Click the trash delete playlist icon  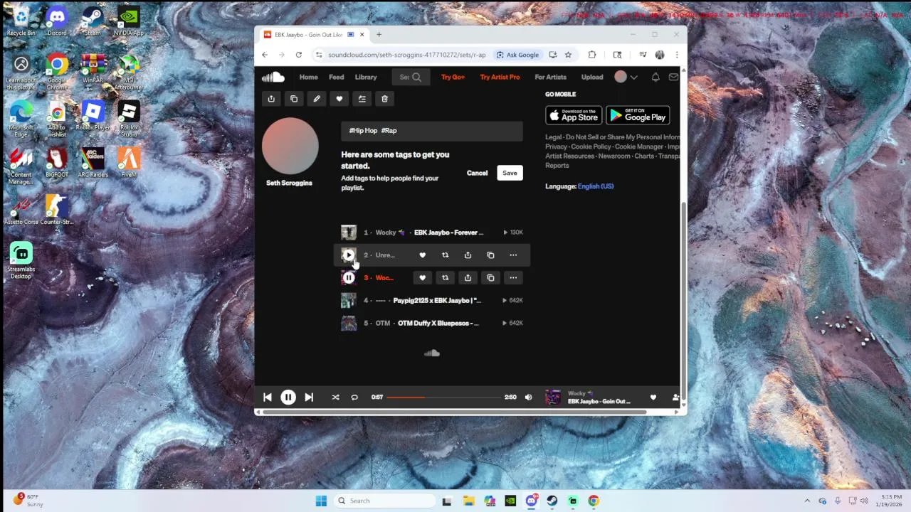pyautogui.click(x=385, y=99)
